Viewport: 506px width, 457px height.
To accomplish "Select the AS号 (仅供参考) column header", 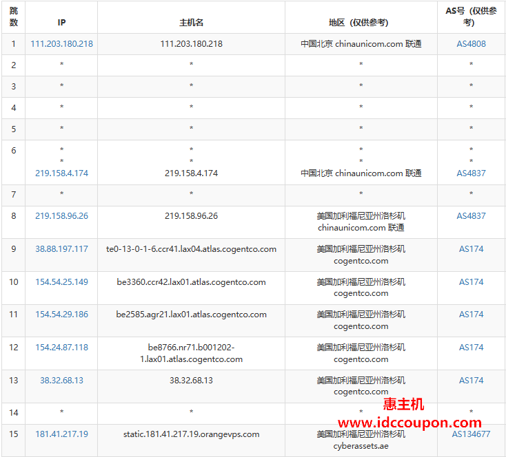I will point(471,17).
